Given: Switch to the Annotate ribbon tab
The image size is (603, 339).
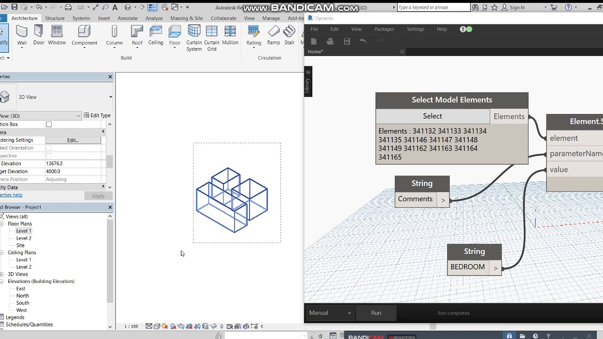Looking at the screenshot, I should point(127,18).
